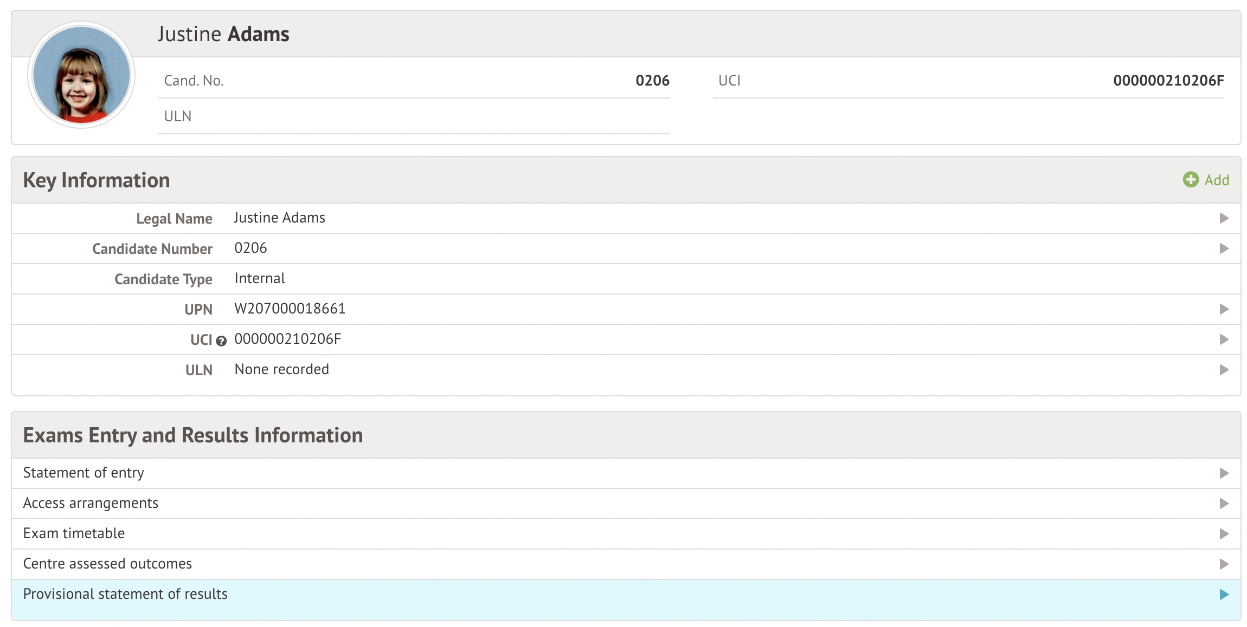Click Justine Adams profile photo
Screen dimensions: 1247x627
(x=81, y=75)
